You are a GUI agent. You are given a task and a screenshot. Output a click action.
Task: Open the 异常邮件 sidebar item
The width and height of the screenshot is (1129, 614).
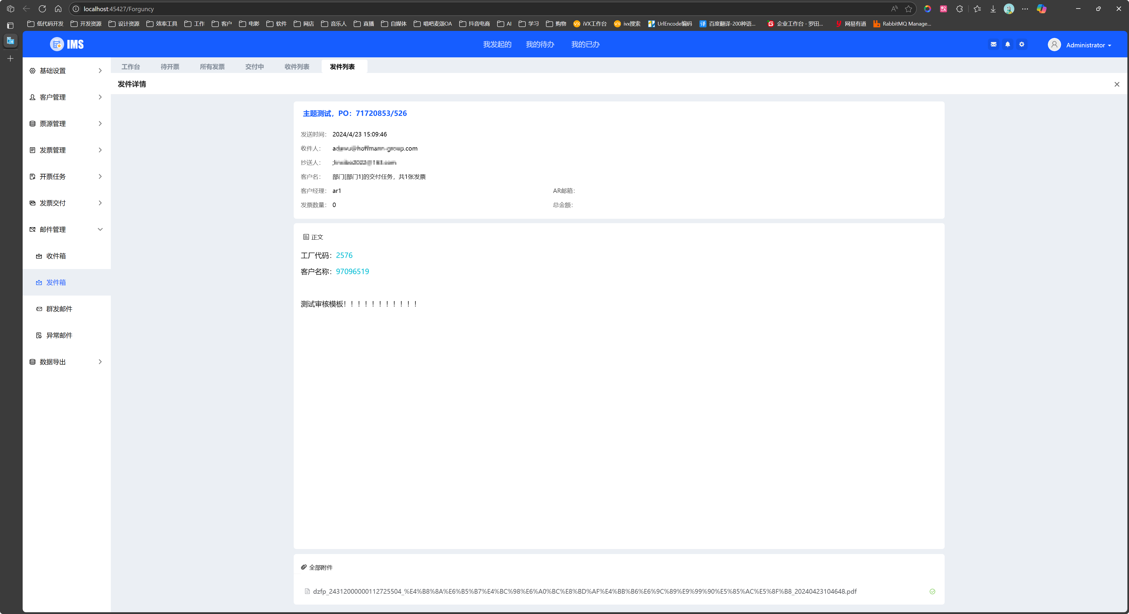[x=59, y=335]
